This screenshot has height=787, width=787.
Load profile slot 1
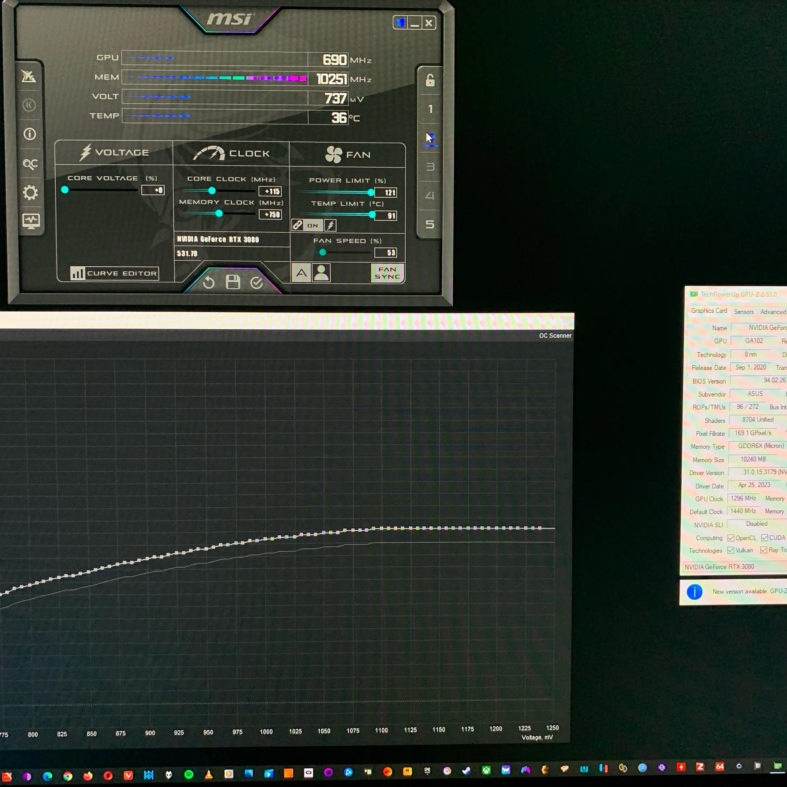430,109
